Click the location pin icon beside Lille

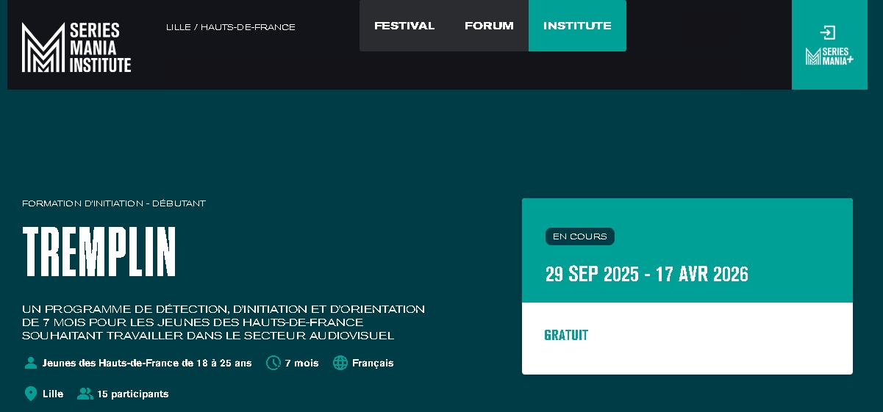coord(31,394)
